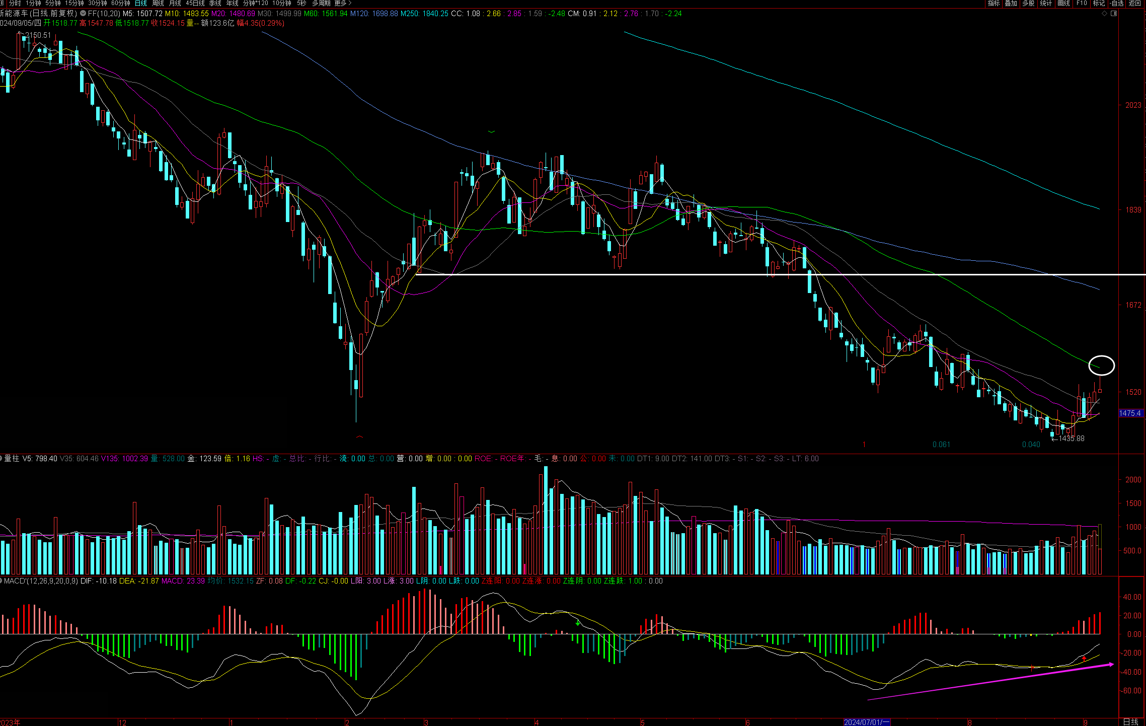Select the 15分钟 period tab
The image size is (1146, 726).
click(x=74, y=4)
